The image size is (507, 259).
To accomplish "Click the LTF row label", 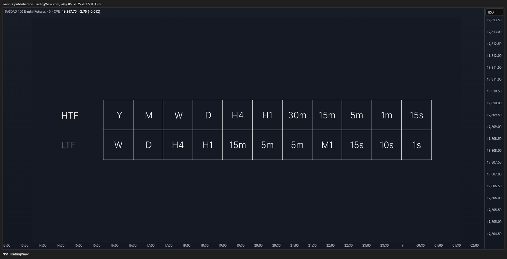I will (x=68, y=145).
